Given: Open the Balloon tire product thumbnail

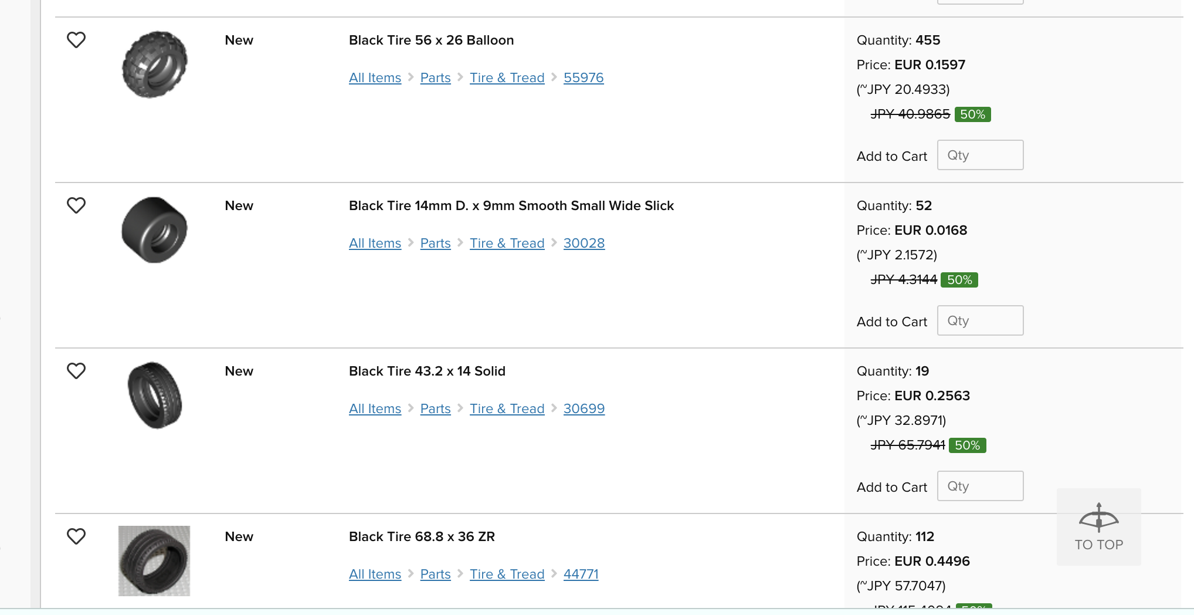Looking at the screenshot, I should tap(154, 65).
